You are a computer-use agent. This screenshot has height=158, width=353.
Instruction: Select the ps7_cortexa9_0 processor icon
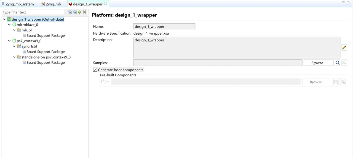pos(14,41)
